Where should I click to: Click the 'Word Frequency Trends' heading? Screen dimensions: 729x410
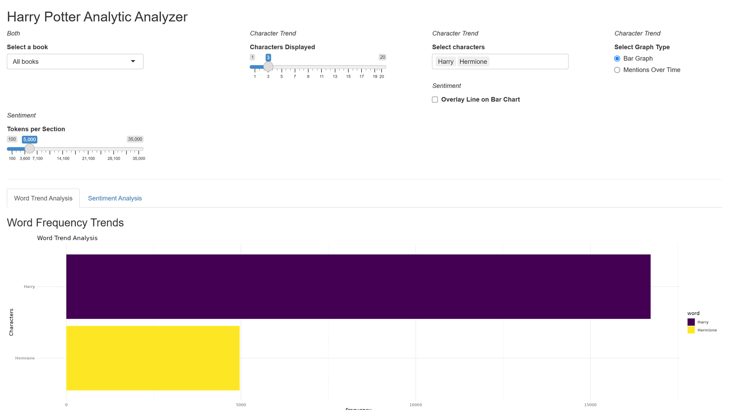click(65, 222)
